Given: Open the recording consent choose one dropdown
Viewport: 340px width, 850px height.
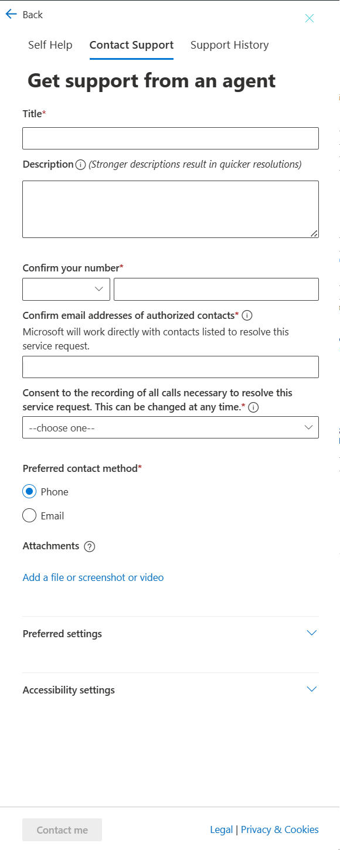Looking at the screenshot, I should [171, 427].
